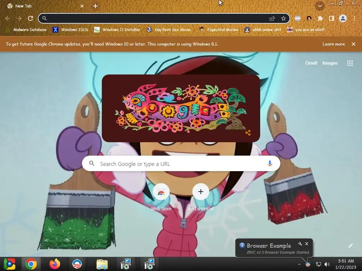Viewport: 362px width, 271px height.
Task: Click the magnifier icon in the search box
Action: tap(92, 163)
